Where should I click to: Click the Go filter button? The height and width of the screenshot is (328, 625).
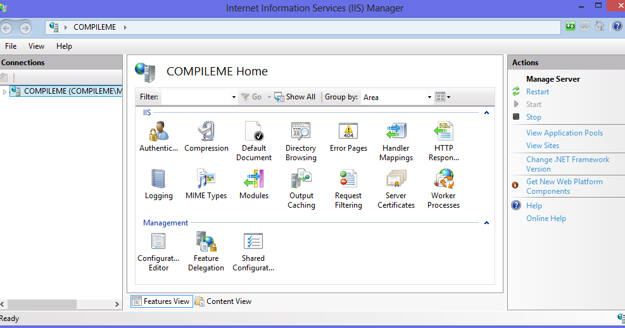pyautogui.click(x=252, y=97)
